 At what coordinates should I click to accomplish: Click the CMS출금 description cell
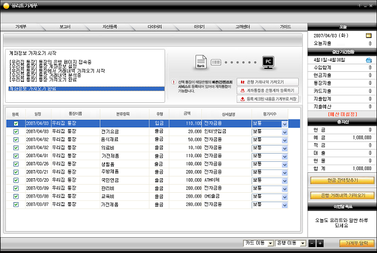coord(227,196)
